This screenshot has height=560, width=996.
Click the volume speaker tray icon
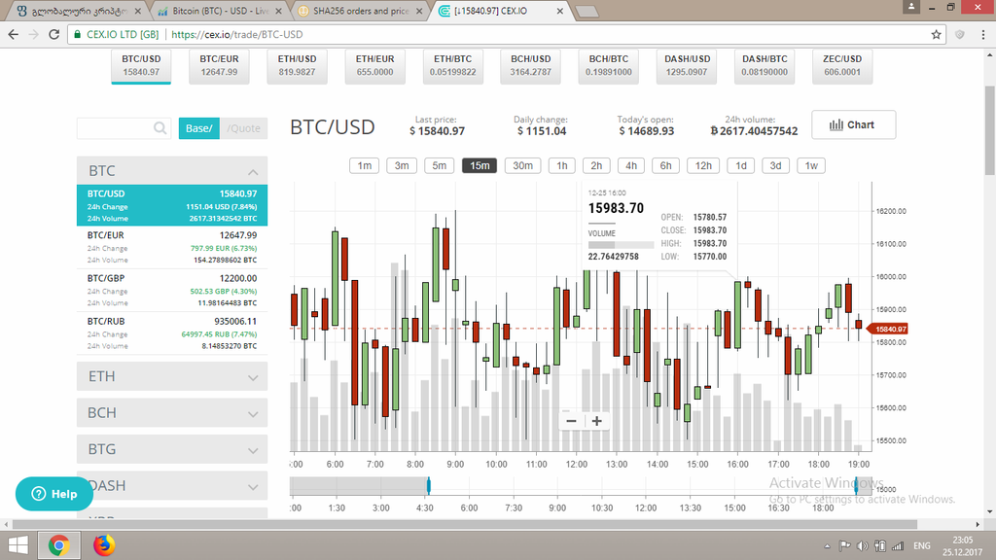[862, 546]
